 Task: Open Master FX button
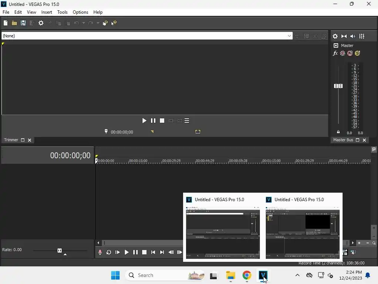click(x=335, y=53)
